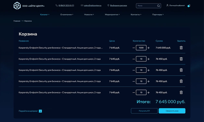The width and height of the screenshot is (204, 122).
Task: Click quantity field in last row
Action: coord(141,93)
